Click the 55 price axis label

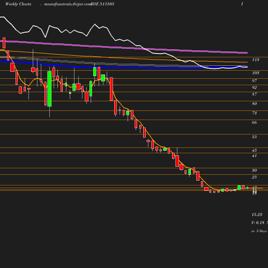(255, 137)
